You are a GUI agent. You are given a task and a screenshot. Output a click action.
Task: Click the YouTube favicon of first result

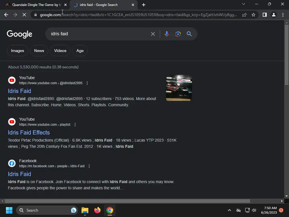12,80
